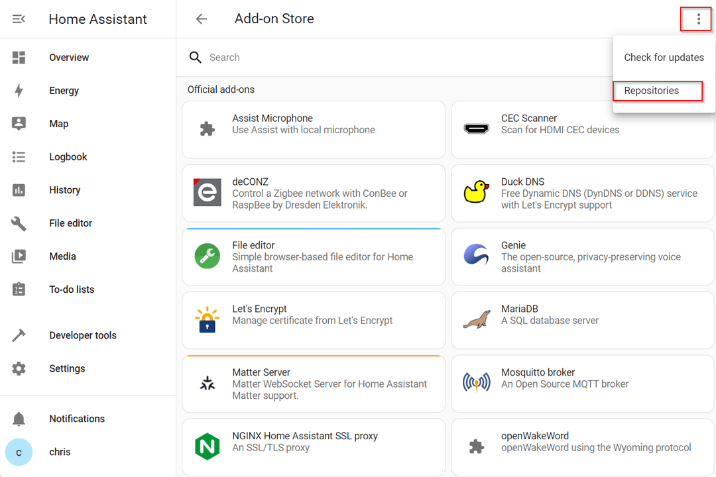
Task: Click "NGINX Home Assistant SSL proxy" title
Action: point(305,436)
